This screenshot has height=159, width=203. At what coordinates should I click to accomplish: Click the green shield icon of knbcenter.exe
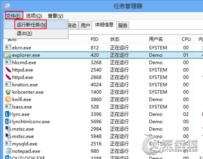pos(8,92)
